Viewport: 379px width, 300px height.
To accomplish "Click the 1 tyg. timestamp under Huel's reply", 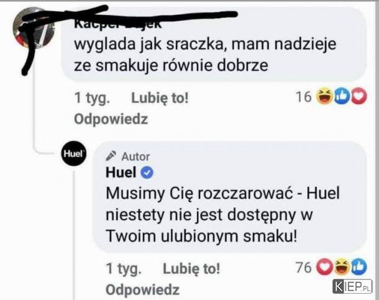I will pyautogui.click(x=124, y=268).
